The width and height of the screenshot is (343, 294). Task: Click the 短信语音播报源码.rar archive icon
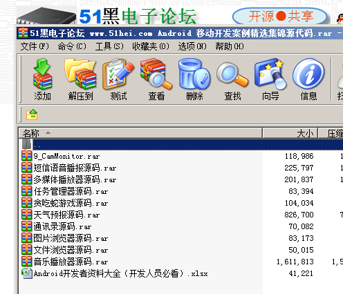pos(26,168)
